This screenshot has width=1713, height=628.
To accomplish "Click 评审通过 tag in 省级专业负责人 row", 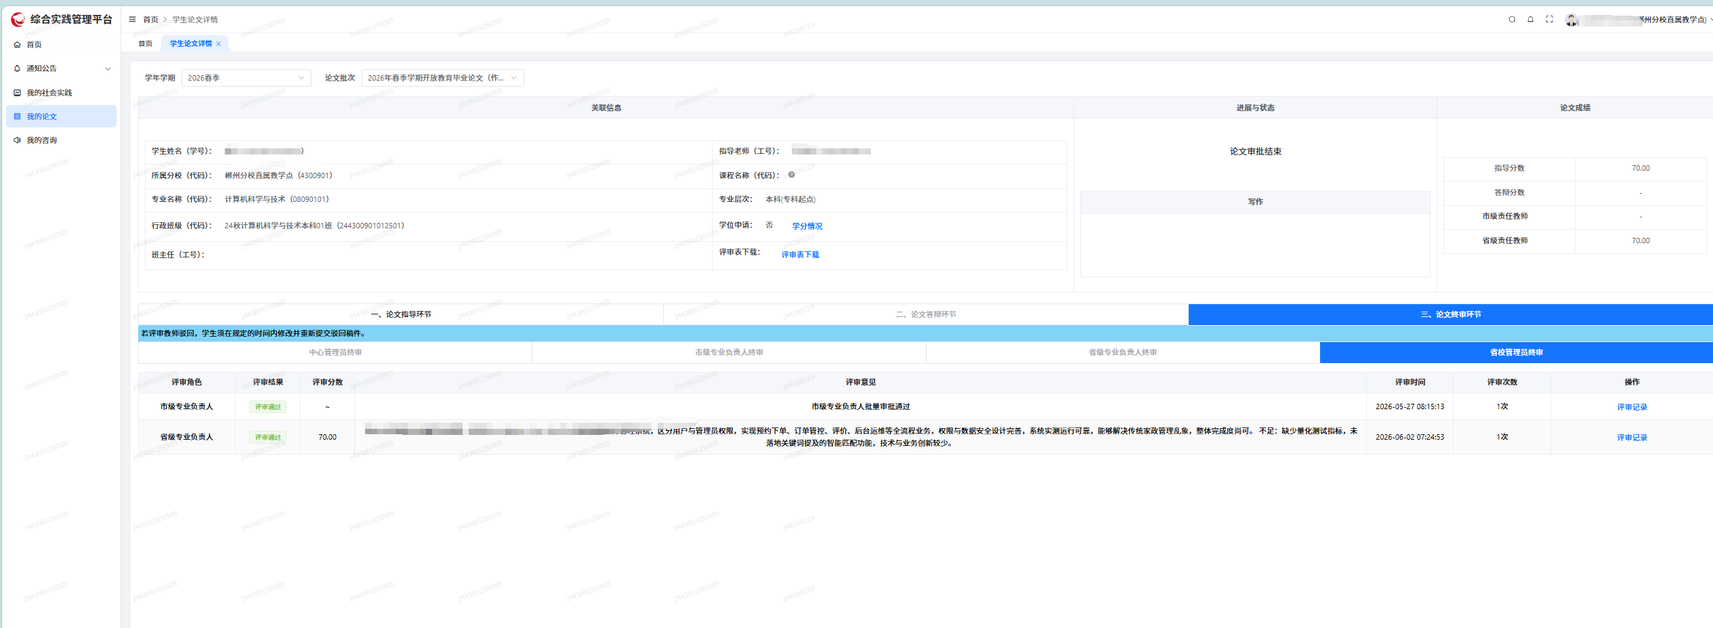I will click(268, 438).
